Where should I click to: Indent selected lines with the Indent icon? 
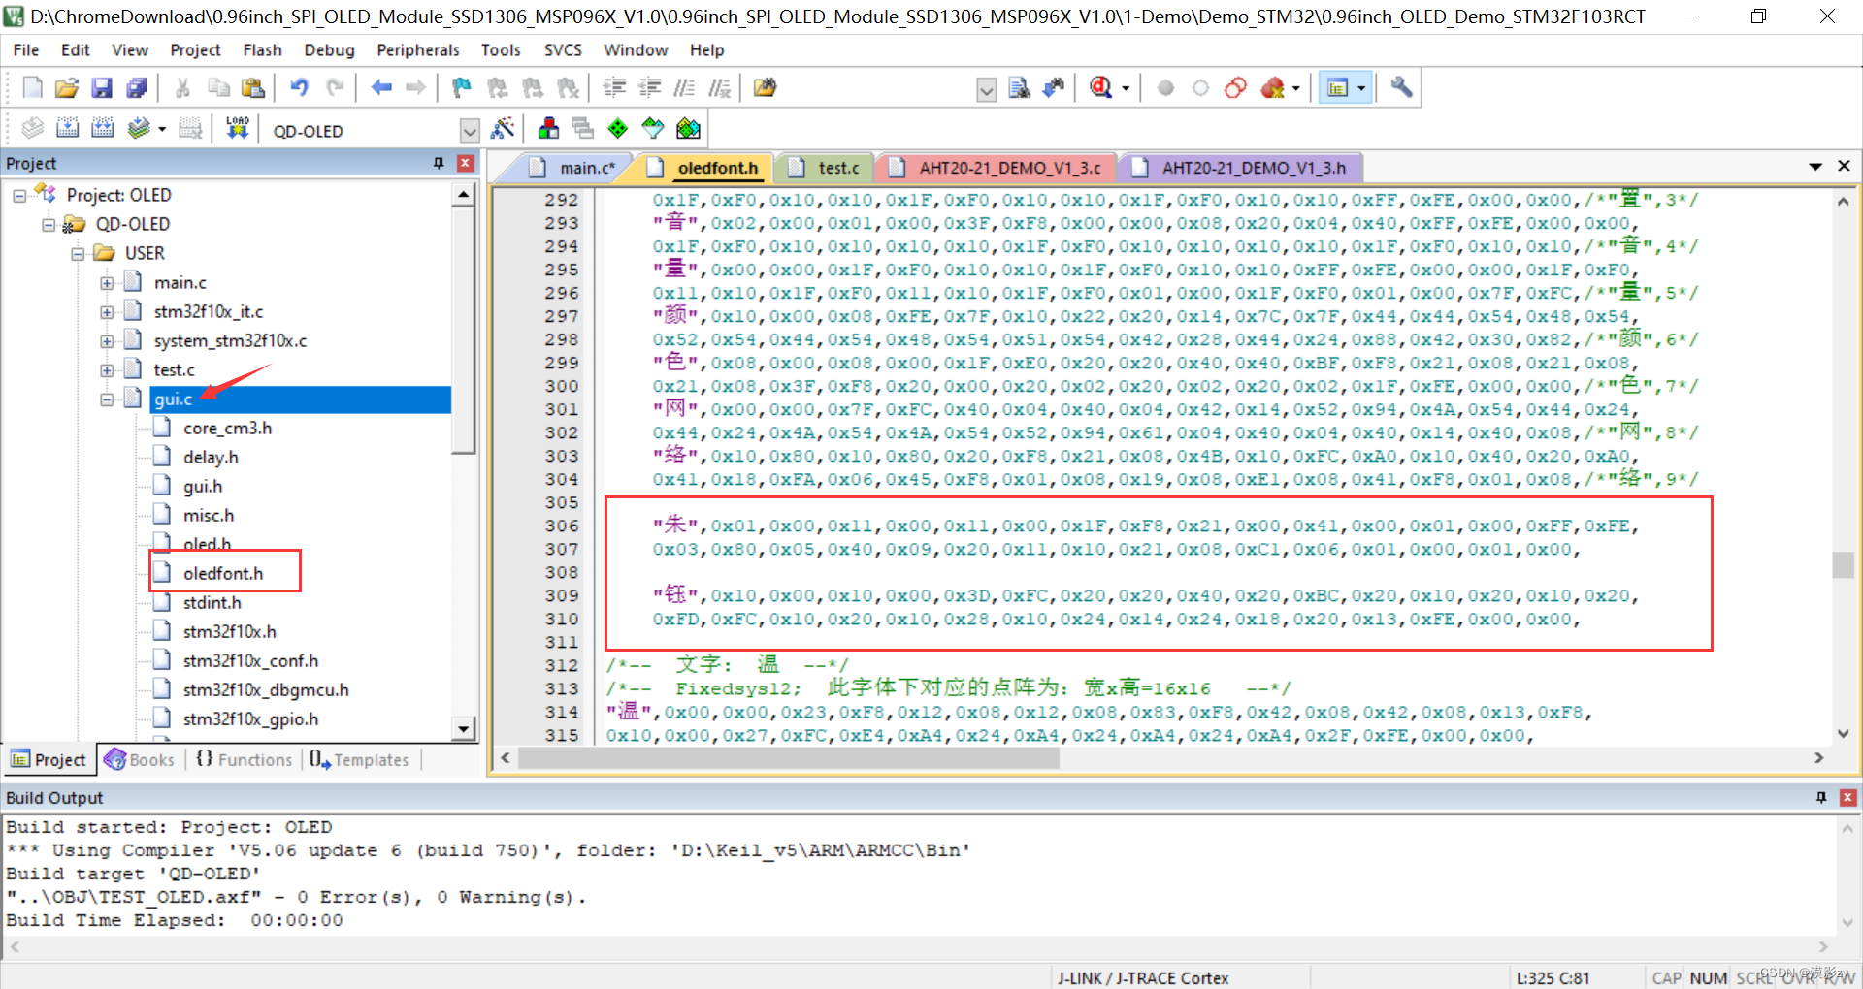pyautogui.click(x=614, y=88)
